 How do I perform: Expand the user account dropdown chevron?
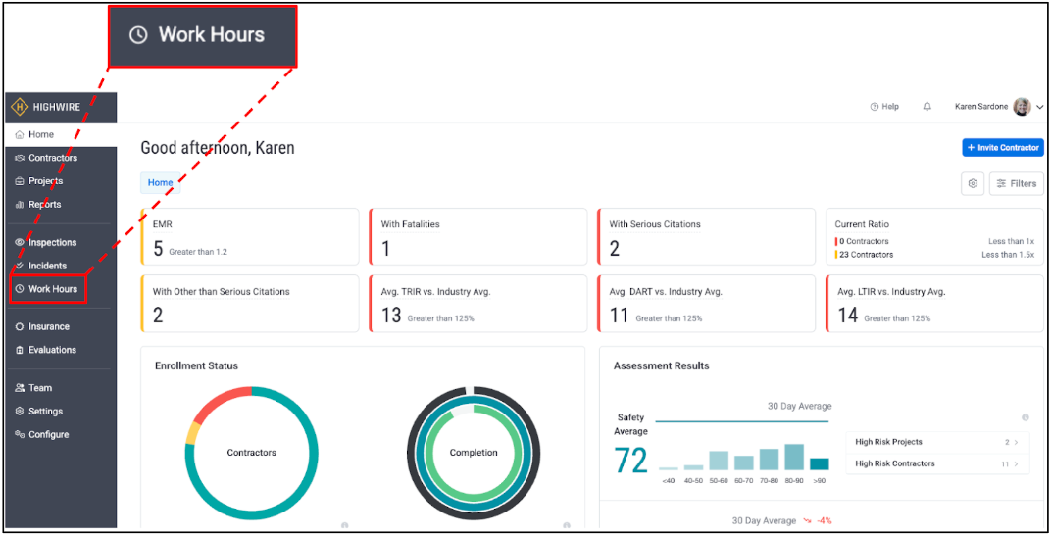[x=1040, y=107]
